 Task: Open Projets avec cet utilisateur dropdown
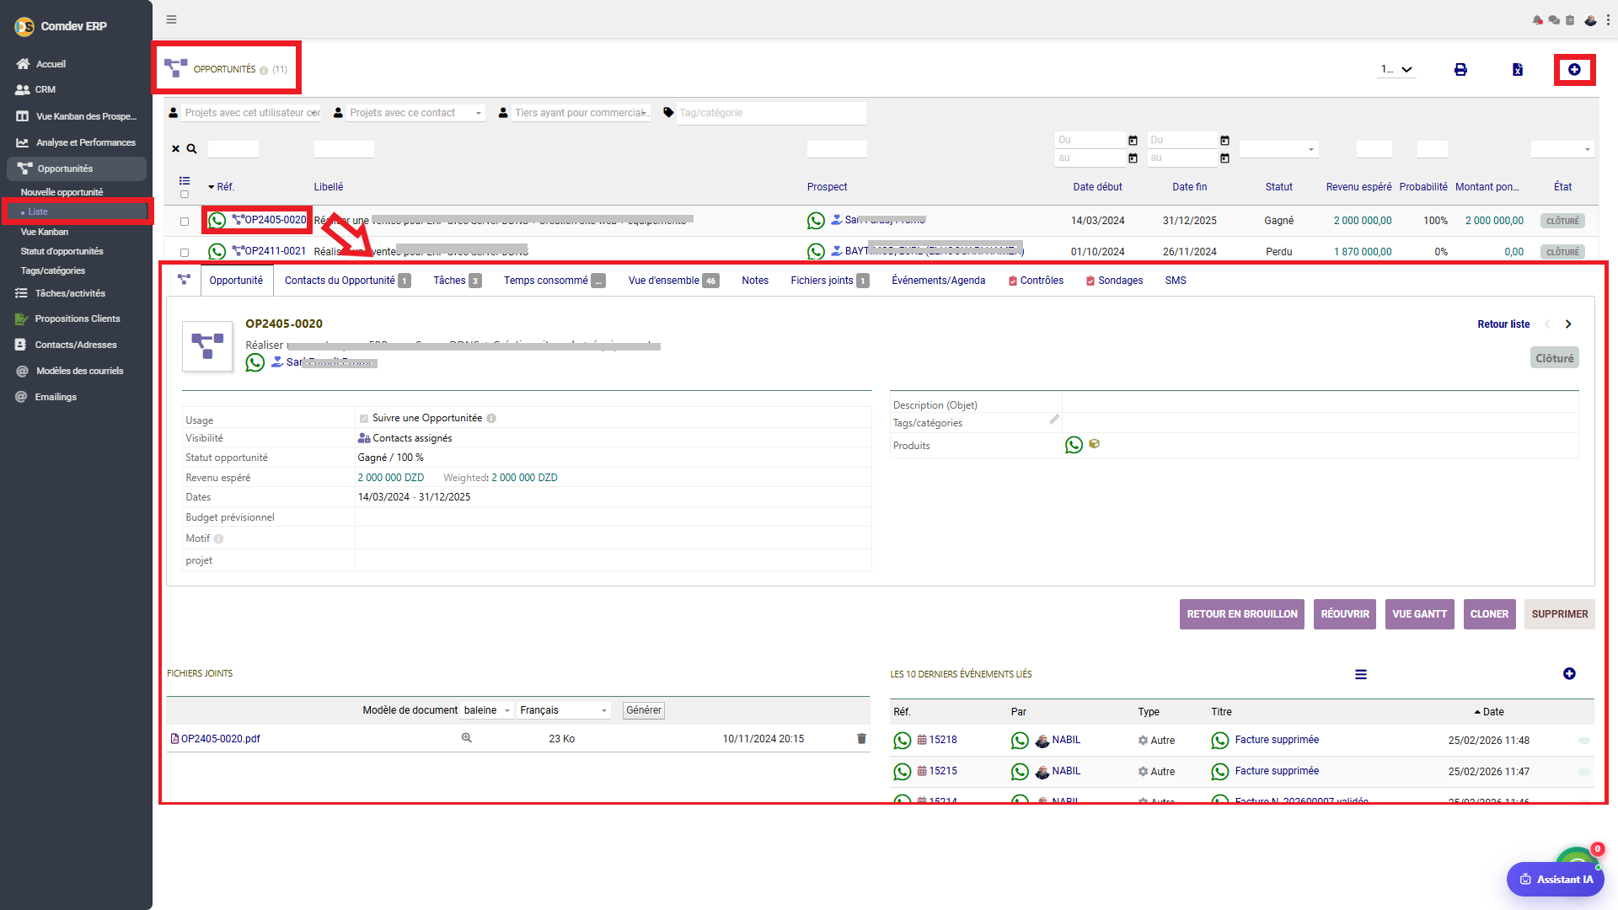251,113
